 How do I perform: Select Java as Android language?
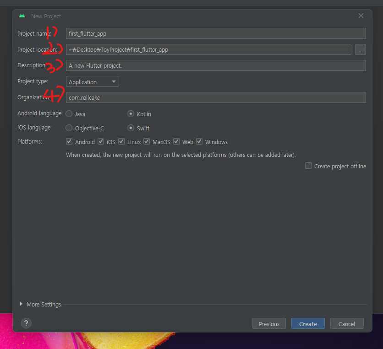(x=69, y=114)
